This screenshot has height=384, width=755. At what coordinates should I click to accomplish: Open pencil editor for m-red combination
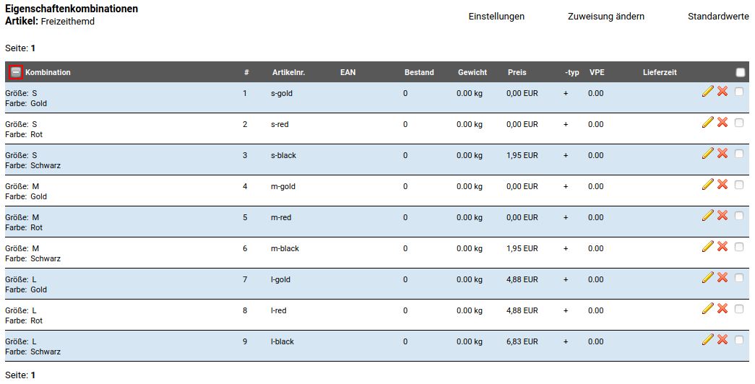click(x=707, y=215)
